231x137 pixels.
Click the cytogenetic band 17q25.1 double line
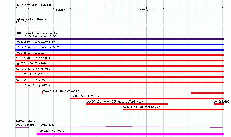coord(119,25)
